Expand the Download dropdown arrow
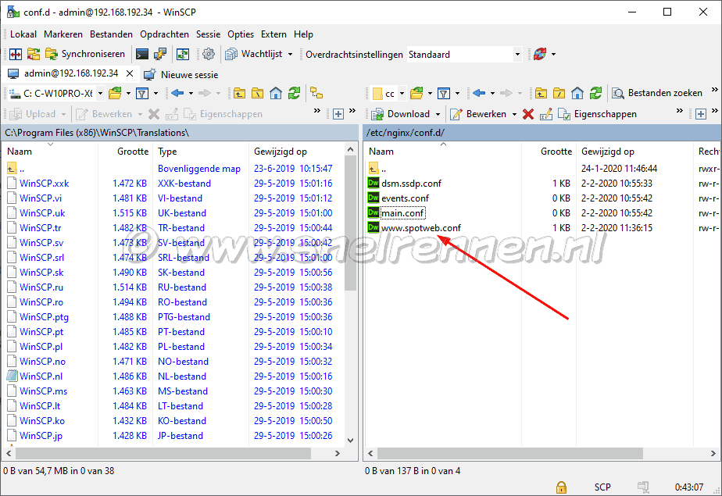This screenshot has width=722, height=496. [438, 114]
